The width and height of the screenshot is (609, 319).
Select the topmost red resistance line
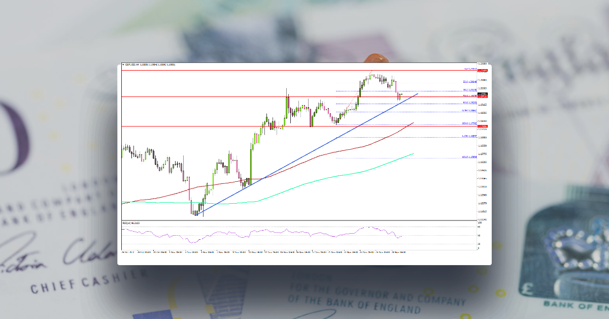304,70
